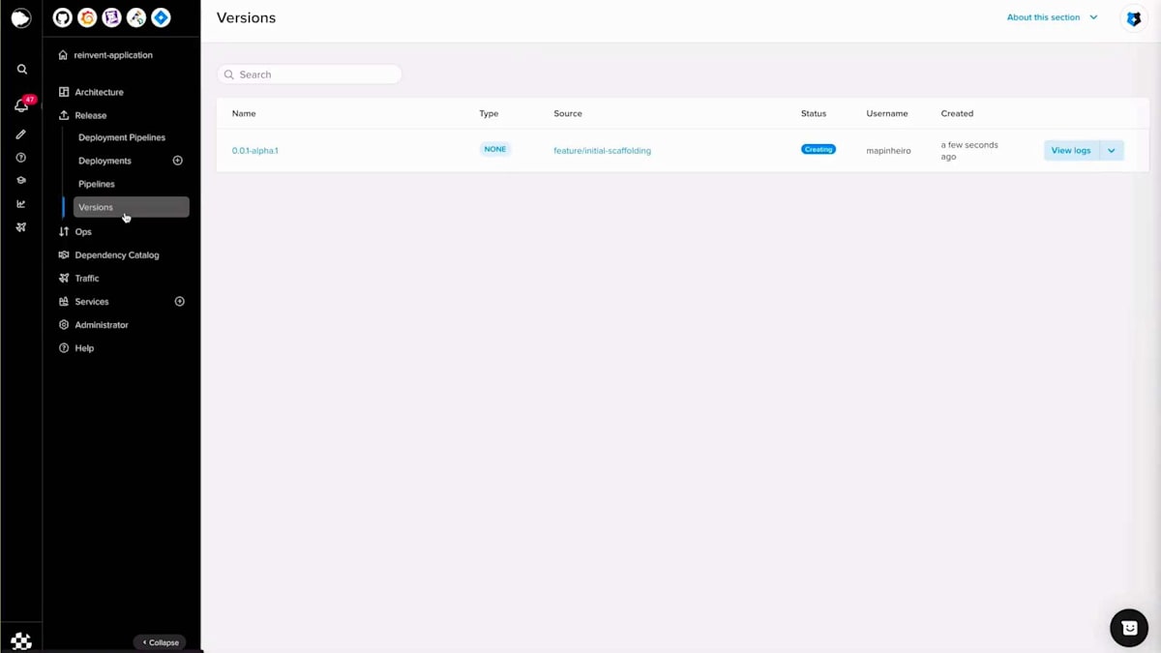Click the Type column header
Image resolution: width=1161 pixels, height=653 pixels.
[489, 113]
